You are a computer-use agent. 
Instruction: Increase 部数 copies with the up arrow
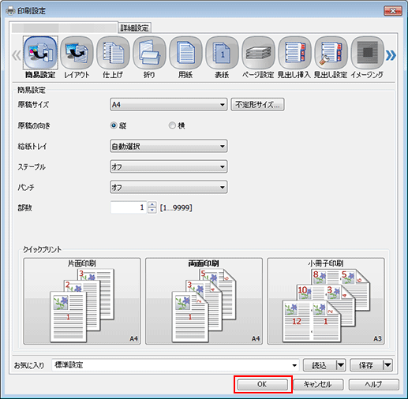coord(152,204)
